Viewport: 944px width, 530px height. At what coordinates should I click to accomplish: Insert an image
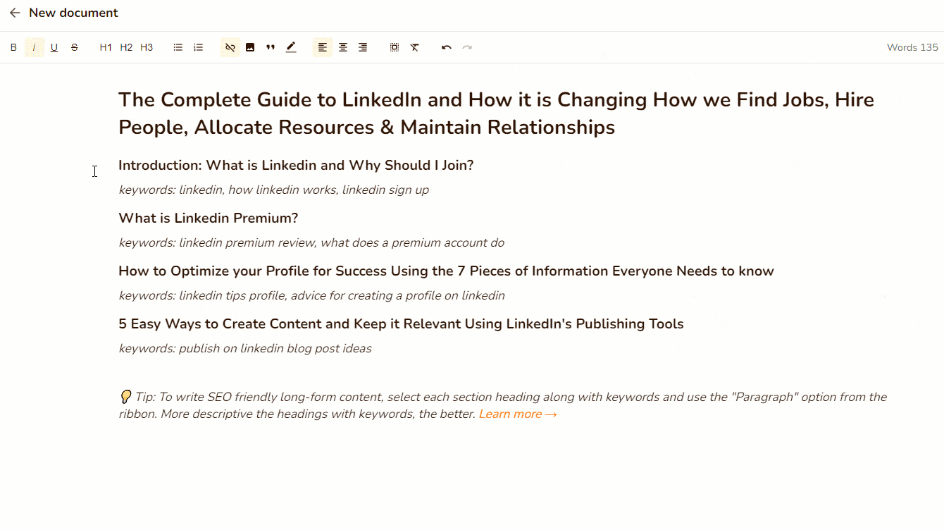250,47
